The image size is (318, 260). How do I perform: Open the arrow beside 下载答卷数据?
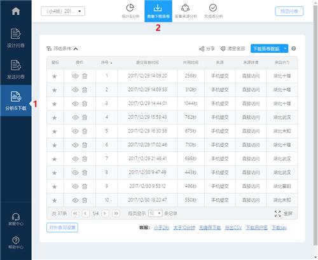(x=286, y=49)
